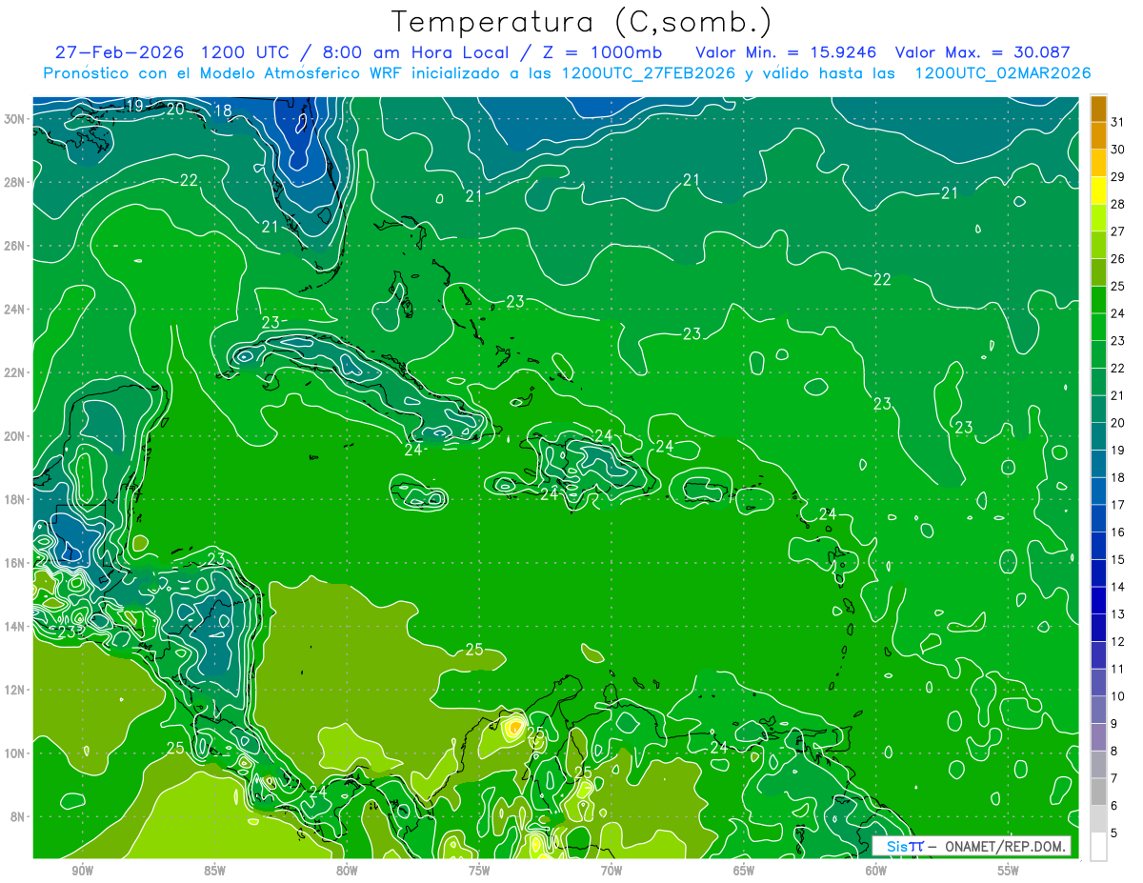Click the white legend band below 5
The height and width of the screenshot is (883, 1143).
[x=1098, y=847]
